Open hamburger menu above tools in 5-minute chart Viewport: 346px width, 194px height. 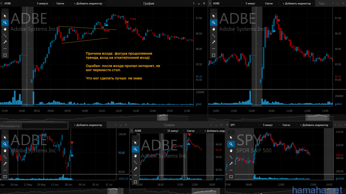(213, 10)
